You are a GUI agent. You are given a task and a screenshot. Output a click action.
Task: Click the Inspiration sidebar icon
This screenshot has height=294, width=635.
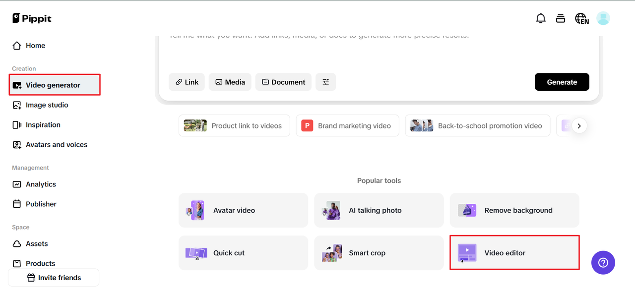click(17, 125)
